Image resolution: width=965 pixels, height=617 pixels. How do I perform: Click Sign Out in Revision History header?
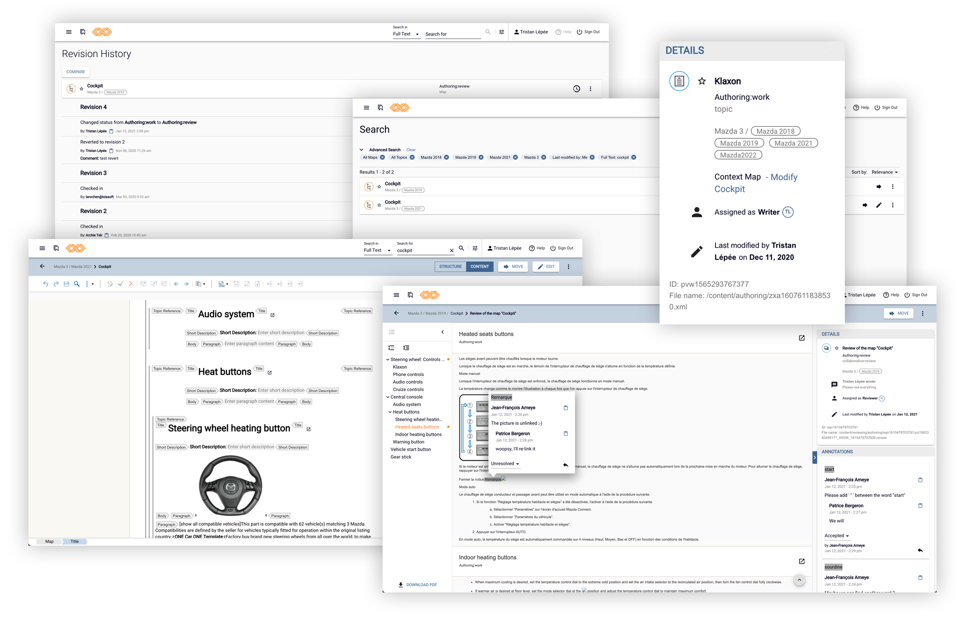[588, 32]
